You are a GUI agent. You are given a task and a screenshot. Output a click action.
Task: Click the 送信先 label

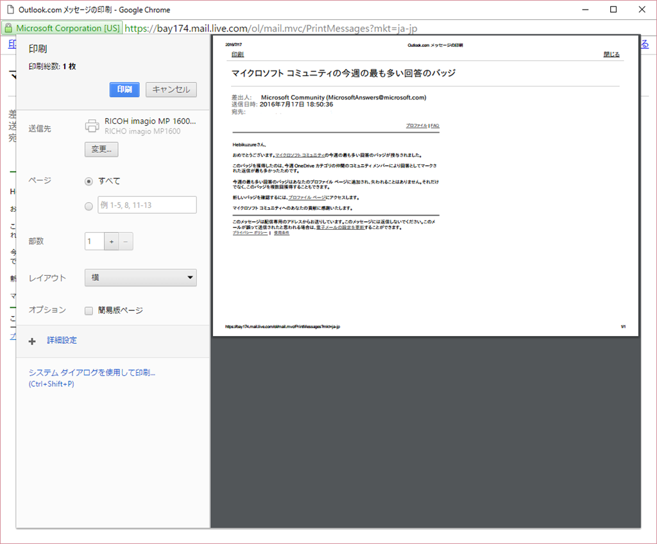[40, 129]
